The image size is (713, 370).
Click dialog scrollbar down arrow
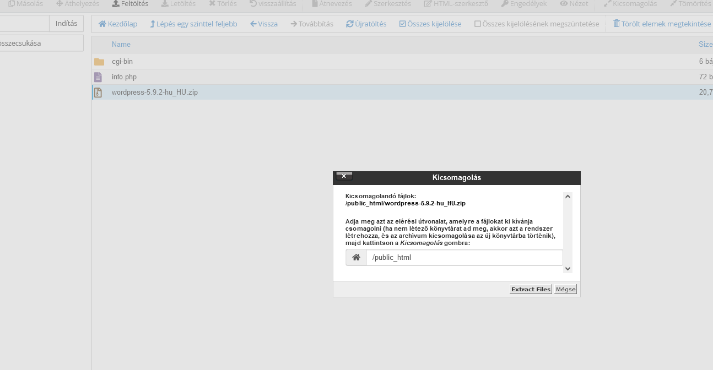[x=568, y=269]
